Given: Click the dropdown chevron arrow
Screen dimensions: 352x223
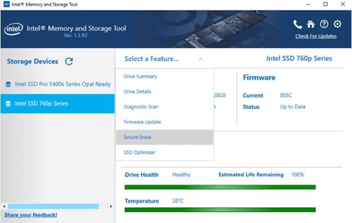Looking at the screenshot, I should (x=201, y=59).
